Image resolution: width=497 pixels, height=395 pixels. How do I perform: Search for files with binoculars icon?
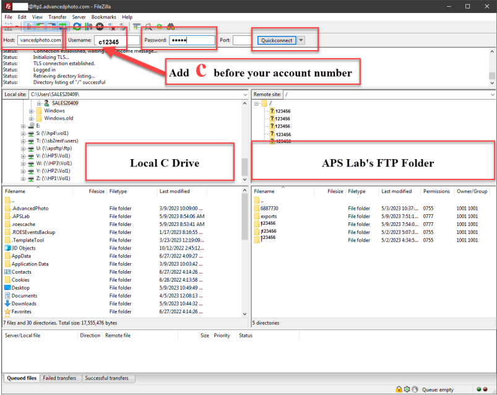coord(171,27)
